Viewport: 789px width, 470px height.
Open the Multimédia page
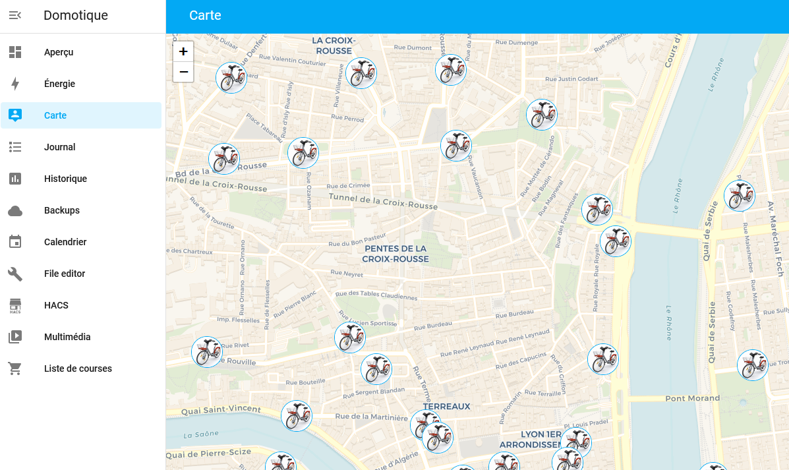pyautogui.click(x=81, y=337)
